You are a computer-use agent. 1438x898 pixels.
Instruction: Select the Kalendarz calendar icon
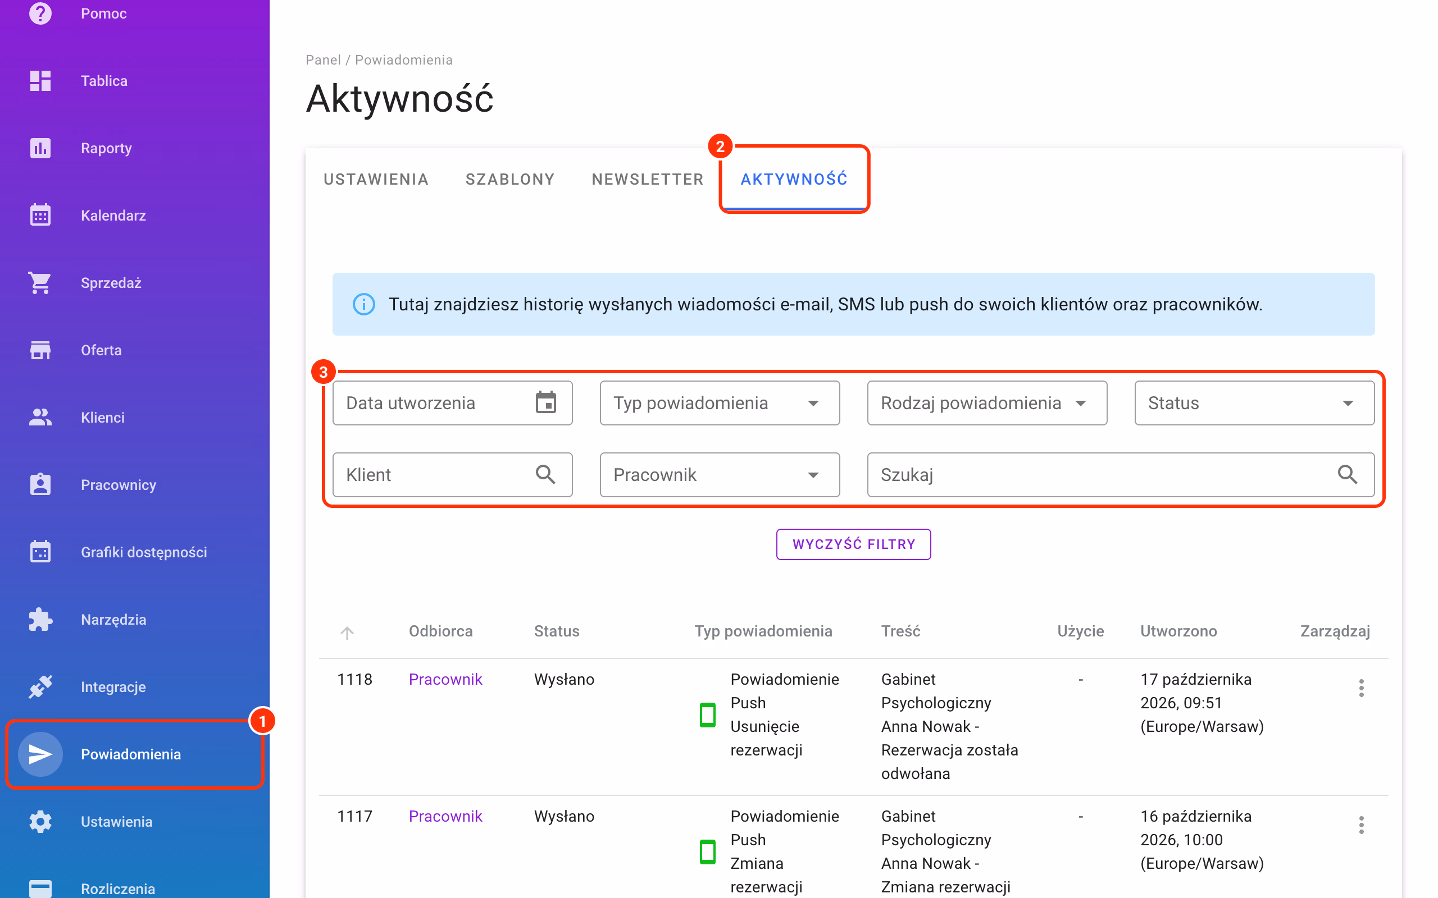40,215
